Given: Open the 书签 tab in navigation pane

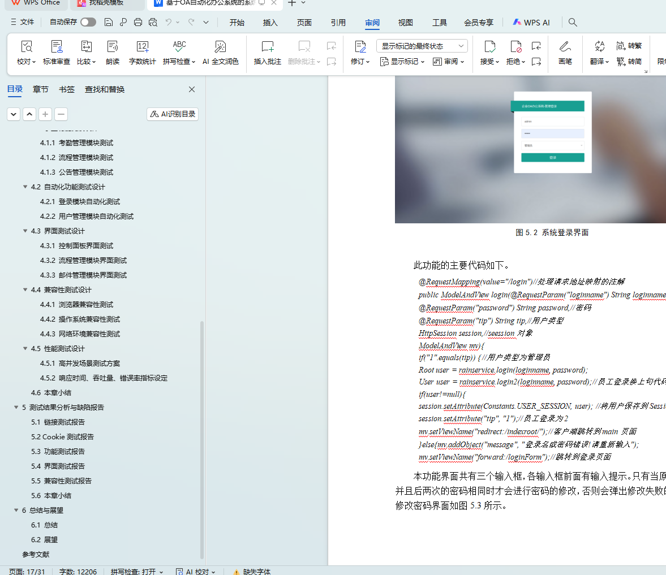Looking at the screenshot, I should (67, 89).
